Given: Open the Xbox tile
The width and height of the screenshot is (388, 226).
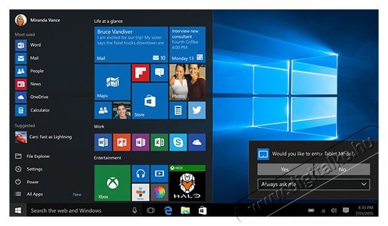Looking at the screenshot, I should 113,183.
